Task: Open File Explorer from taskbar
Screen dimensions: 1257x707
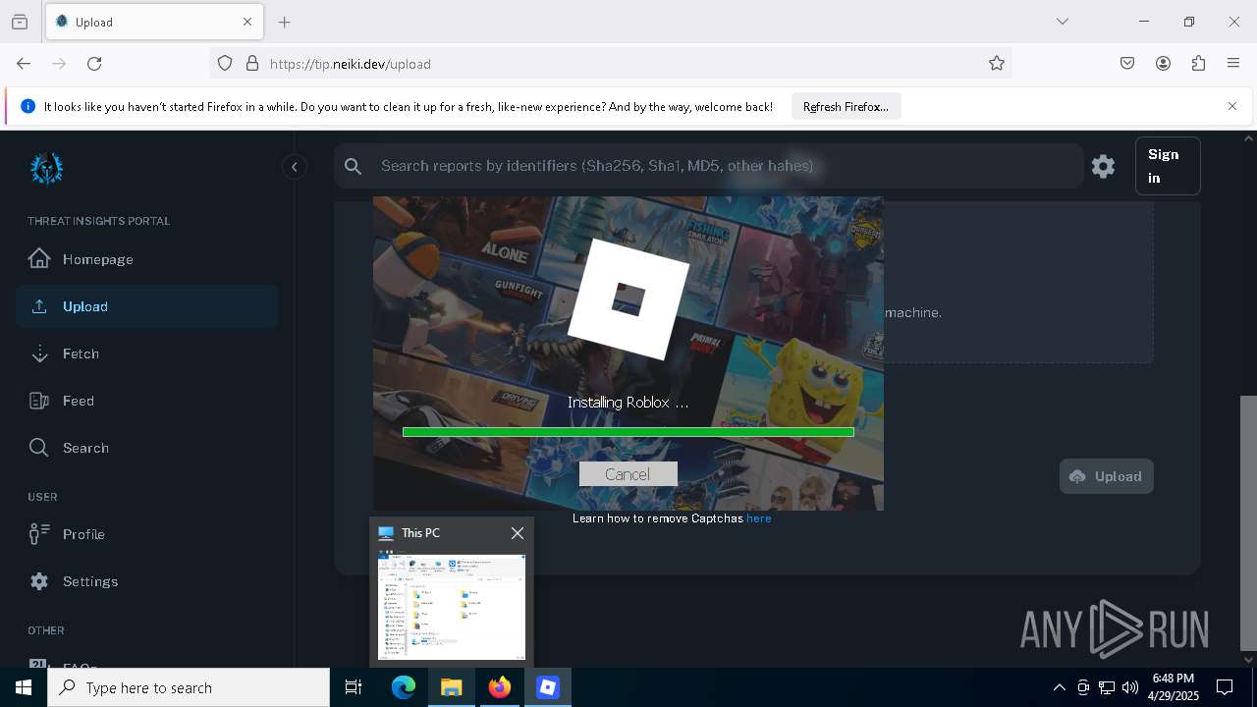Action: (452, 687)
